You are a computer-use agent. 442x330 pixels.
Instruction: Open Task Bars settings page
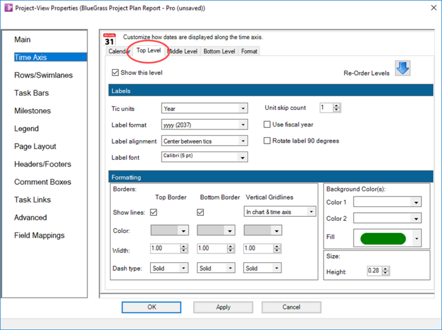coord(31,93)
